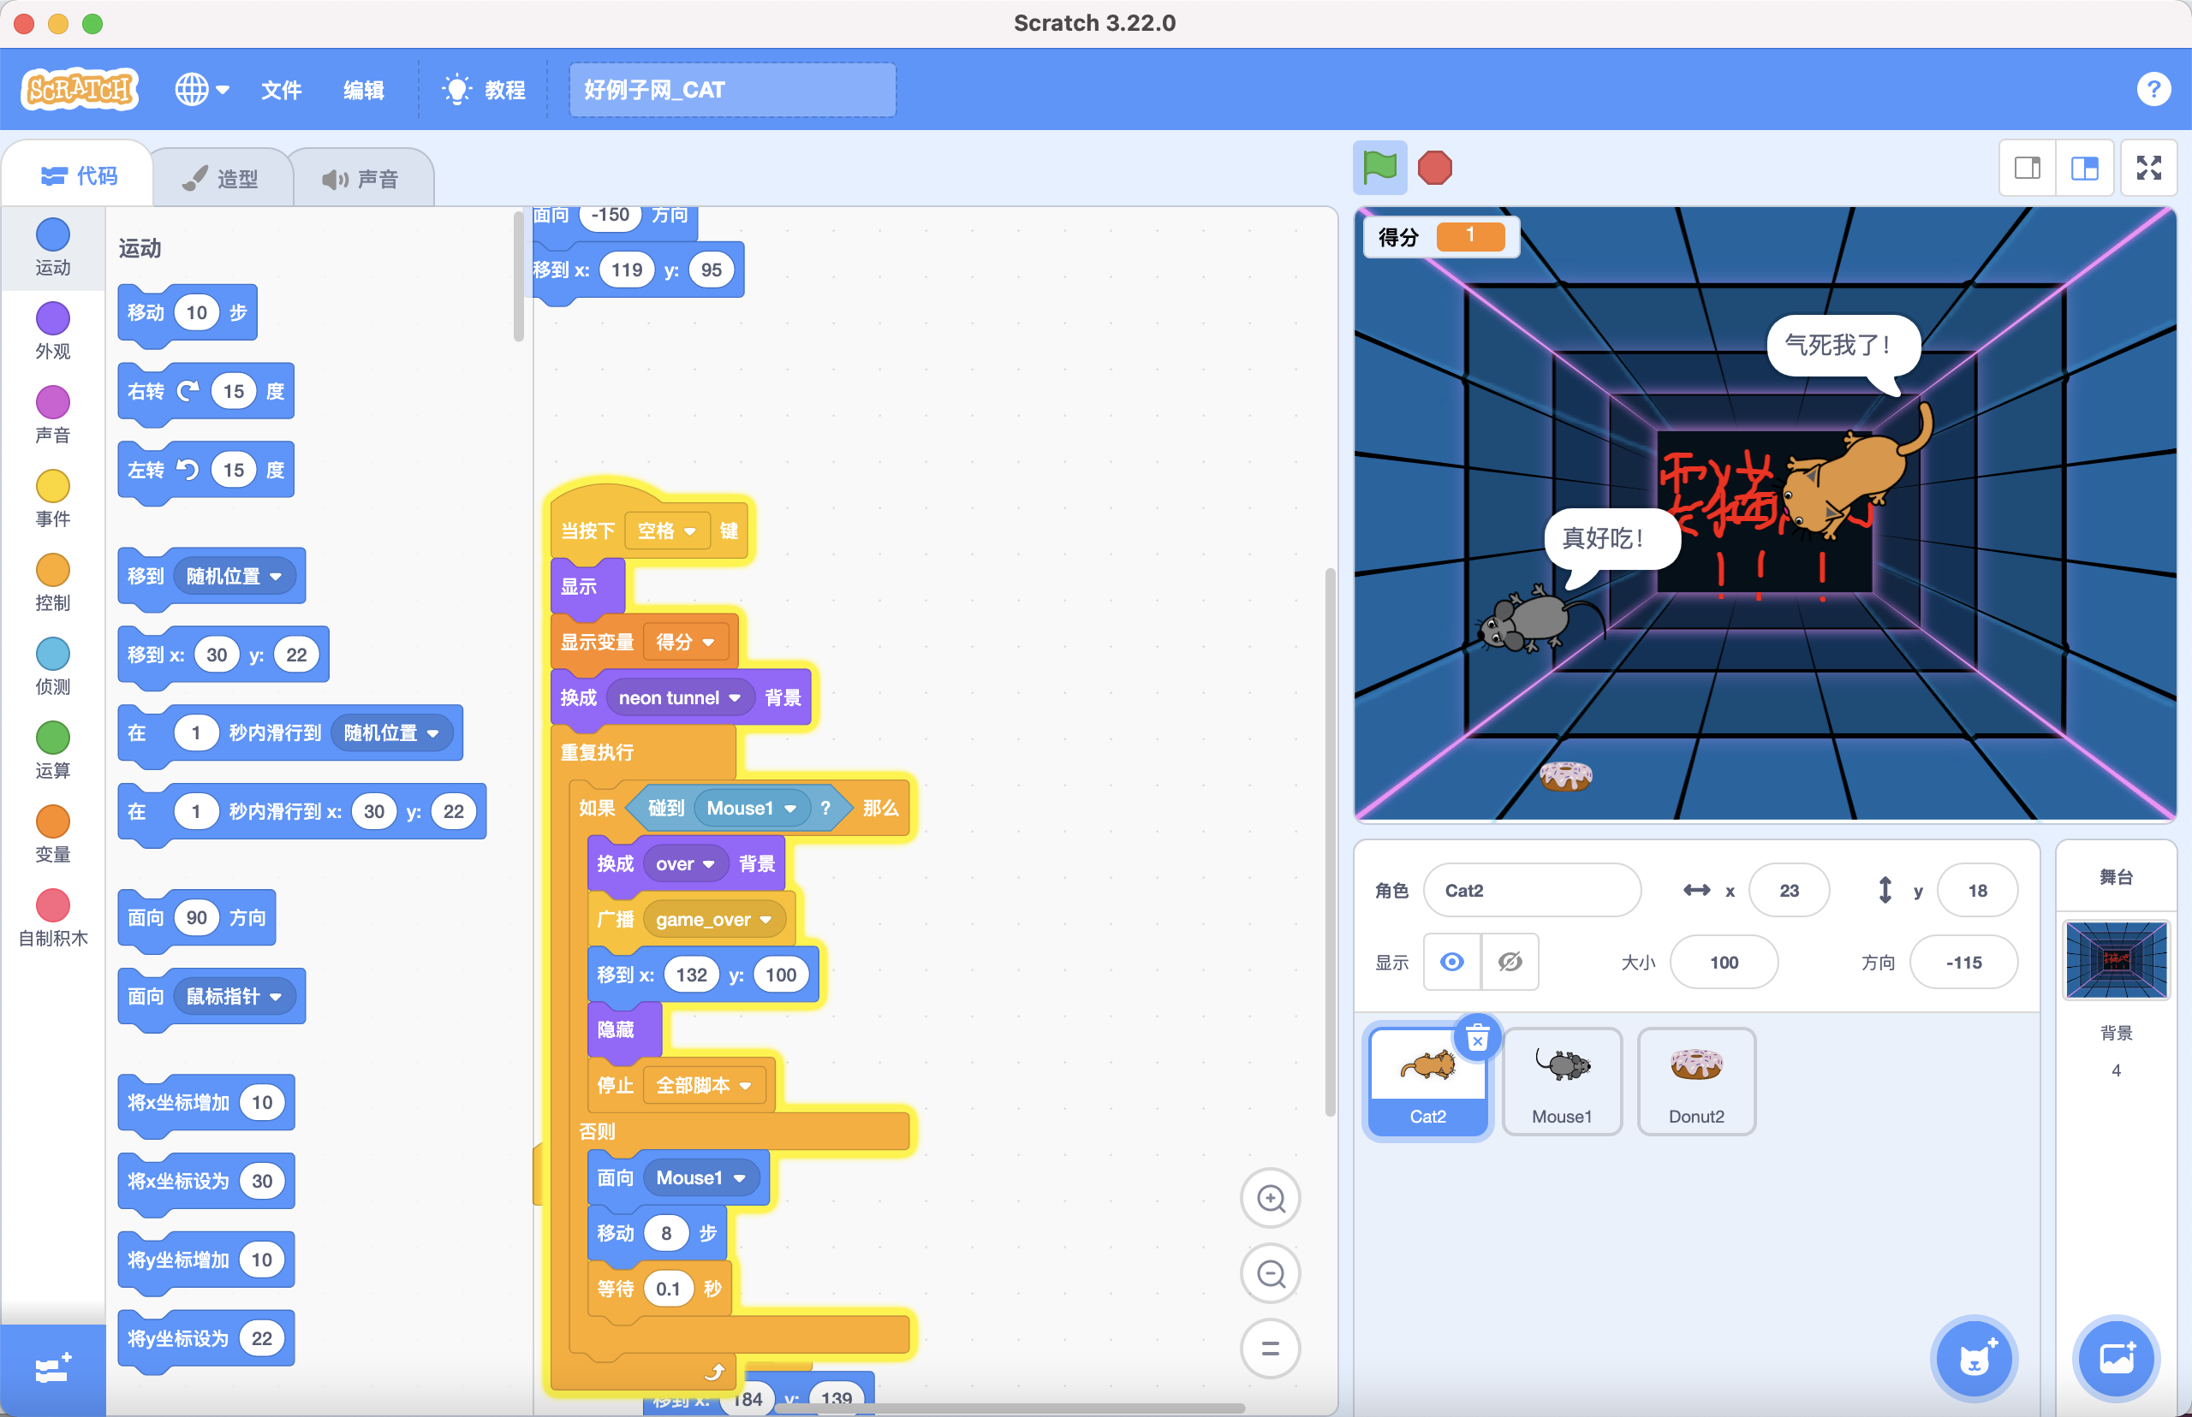
Task: Select the Mouse1 sprite
Action: pos(1562,1082)
